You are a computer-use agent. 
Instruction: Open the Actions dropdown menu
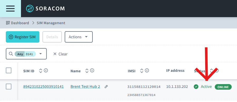79,37
